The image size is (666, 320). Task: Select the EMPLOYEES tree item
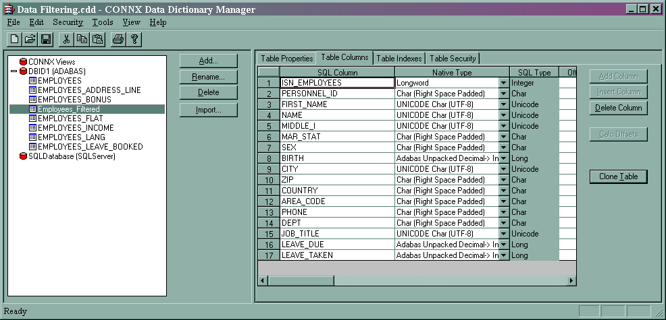59,81
